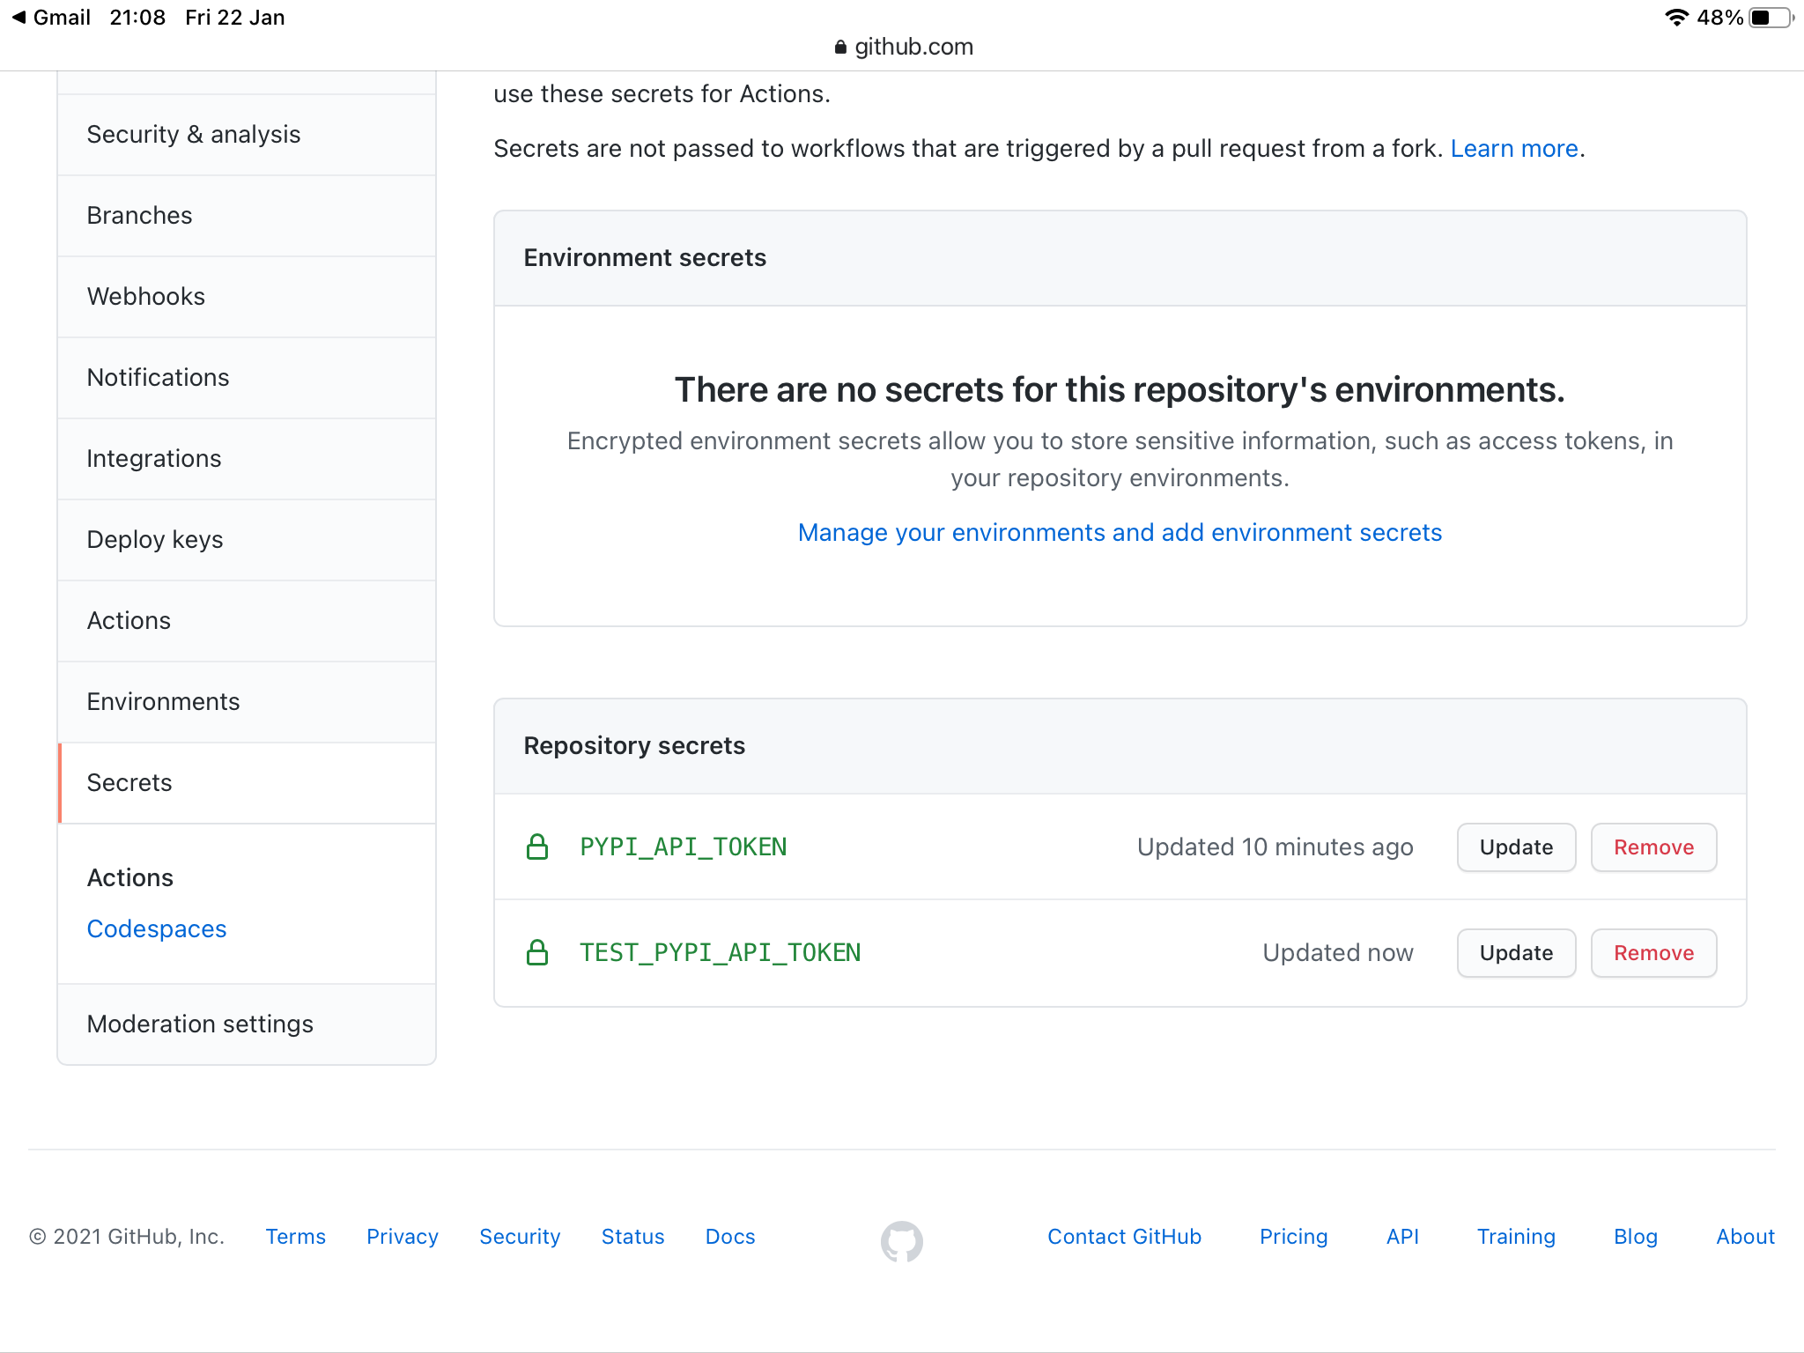This screenshot has width=1804, height=1353.
Task: Open the Secrets section in the sidebar
Action: click(x=129, y=782)
